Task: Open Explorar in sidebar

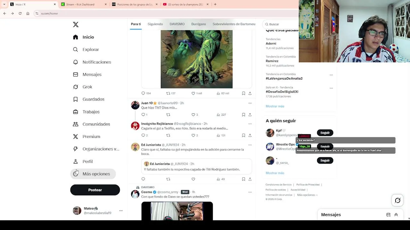Action: coord(86,50)
